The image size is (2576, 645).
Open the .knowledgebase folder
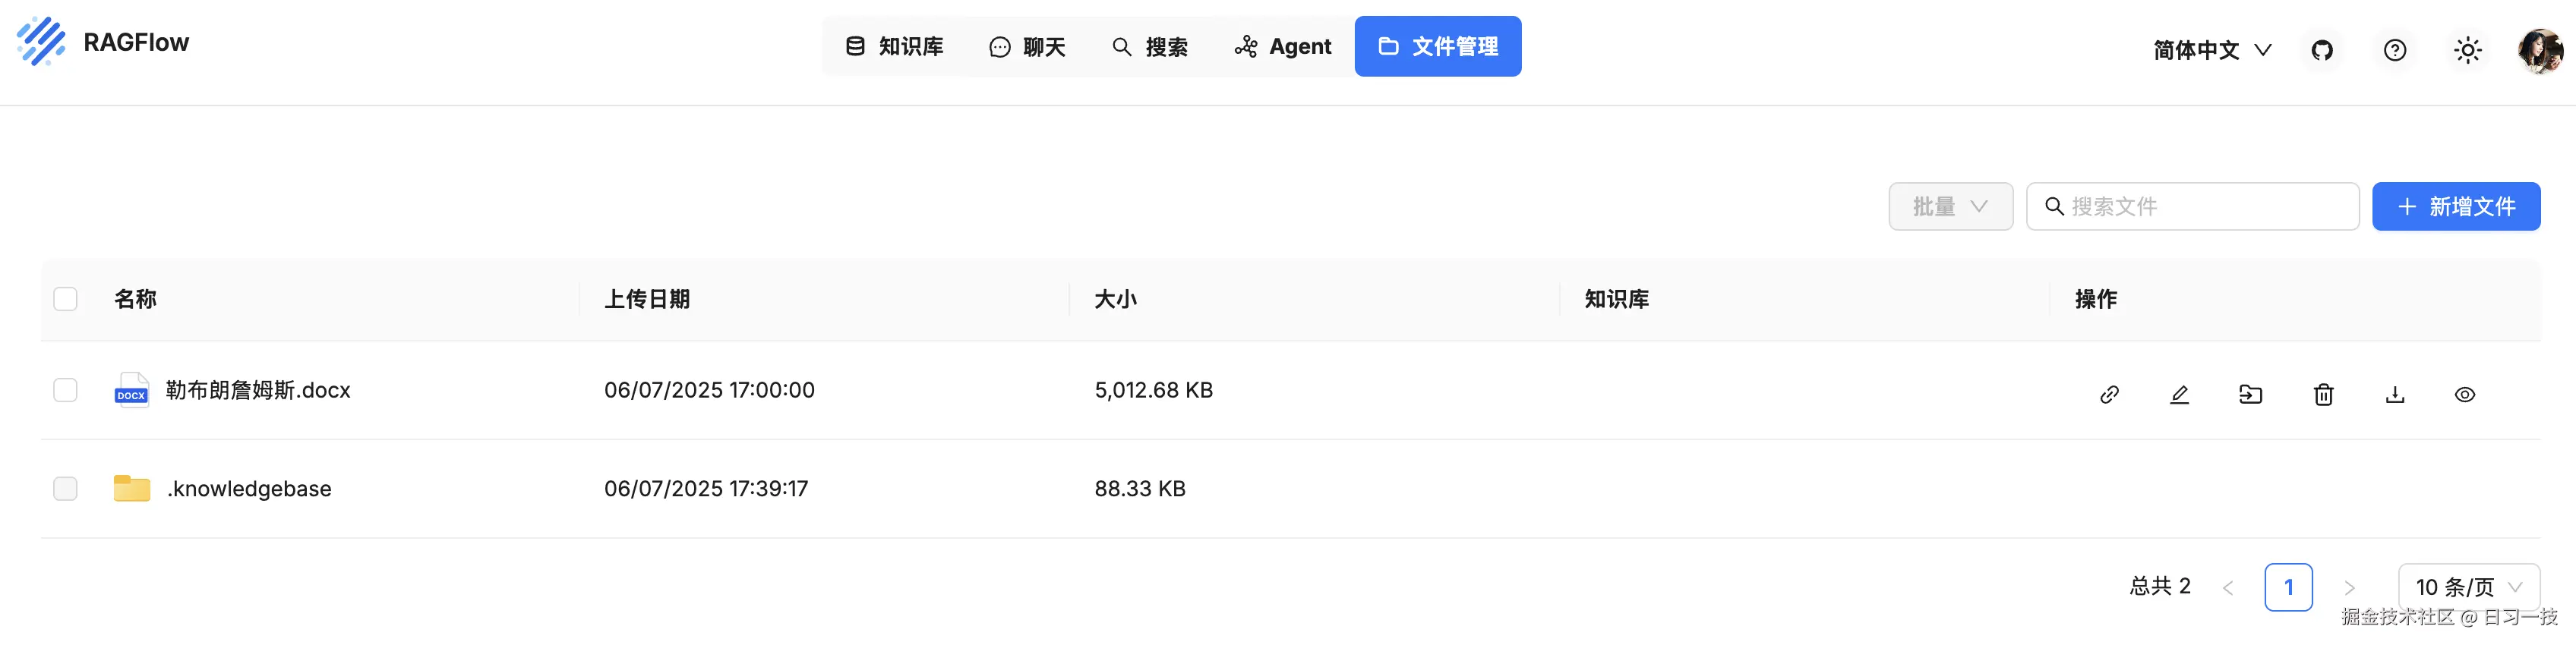tap(249, 488)
